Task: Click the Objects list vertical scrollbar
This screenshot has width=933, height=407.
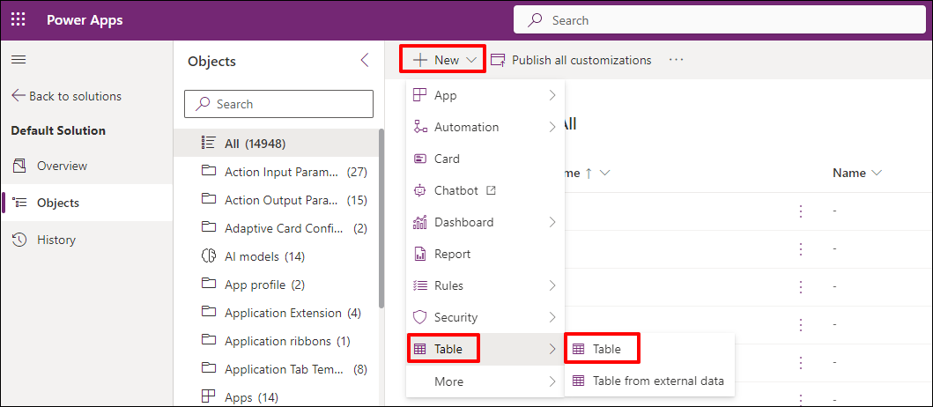Action: (381, 218)
